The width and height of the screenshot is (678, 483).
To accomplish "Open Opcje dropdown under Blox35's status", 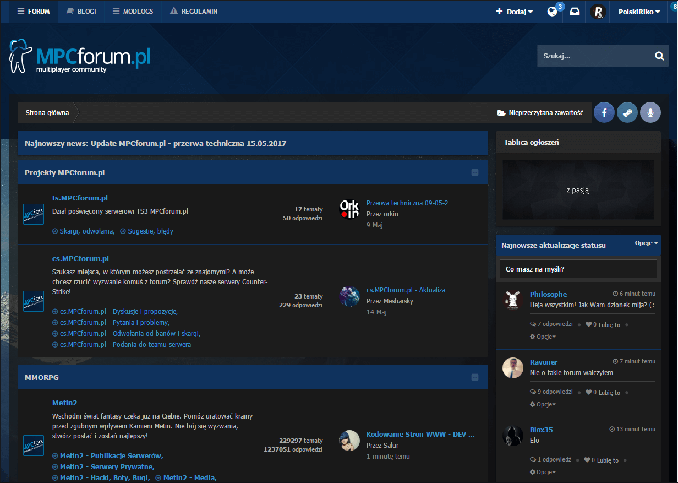I will [543, 471].
